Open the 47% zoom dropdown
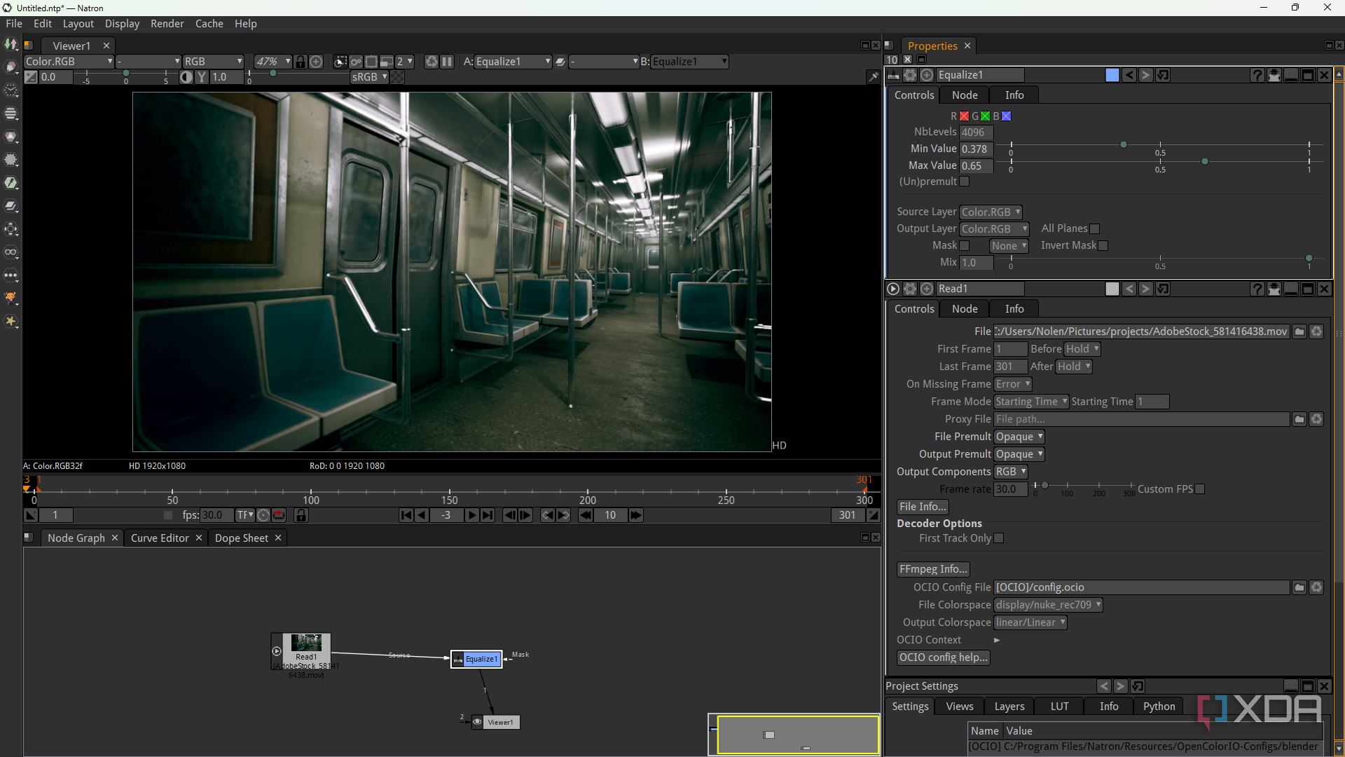 click(x=273, y=62)
